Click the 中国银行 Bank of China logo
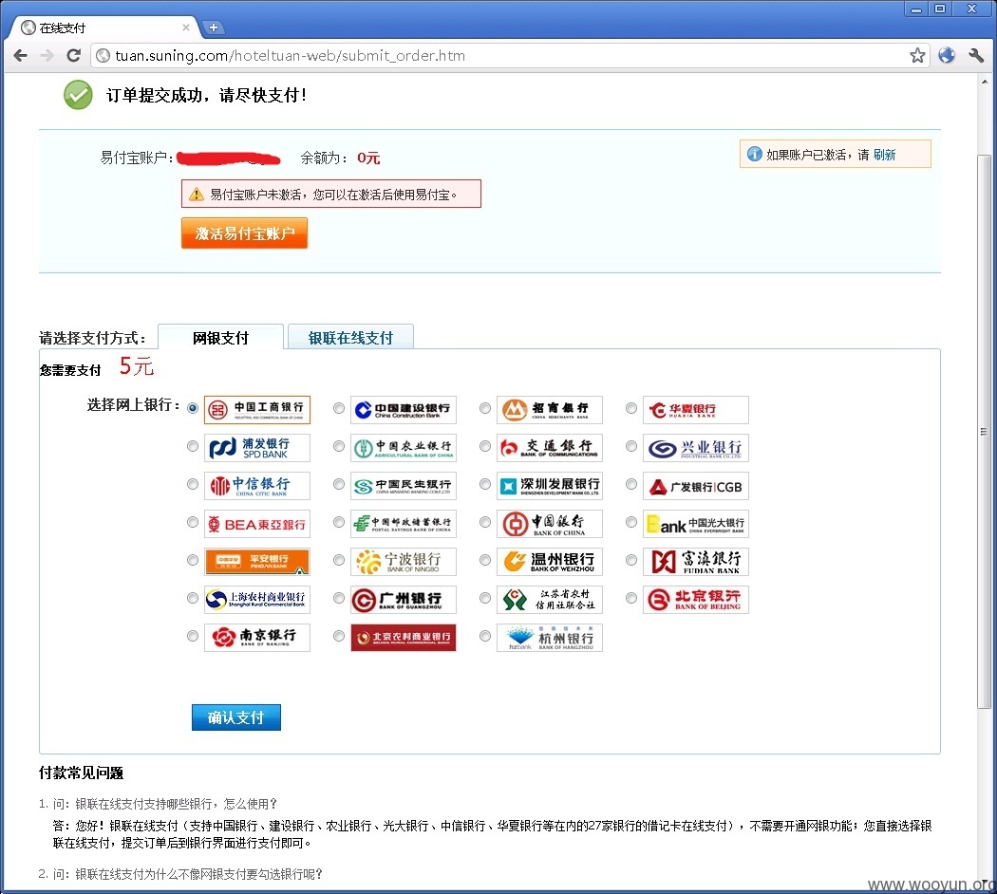The image size is (997, 894). point(550,524)
